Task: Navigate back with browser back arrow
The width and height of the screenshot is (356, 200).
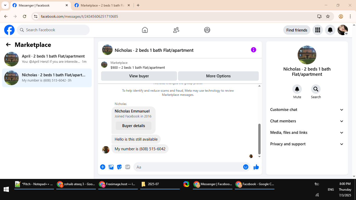Action: [6, 16]
